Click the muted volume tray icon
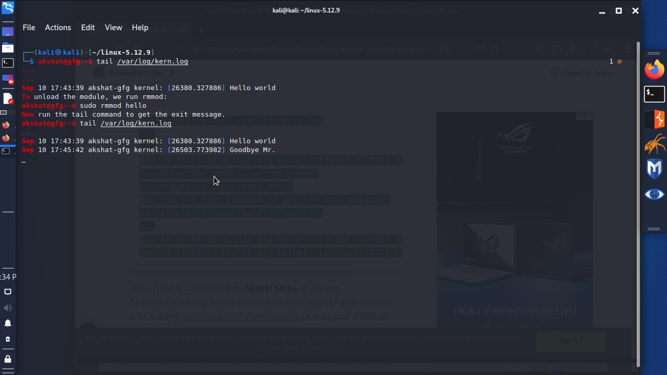This screenshot has height=375, width=667. (x=8, y=308)
